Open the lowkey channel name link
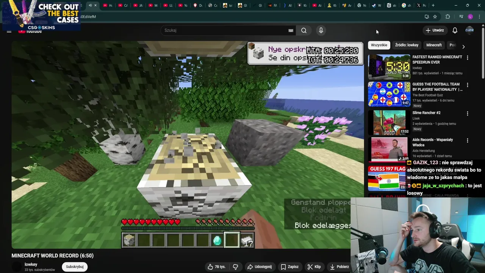This screenshot has height=273, width=485. coord(31,264)
